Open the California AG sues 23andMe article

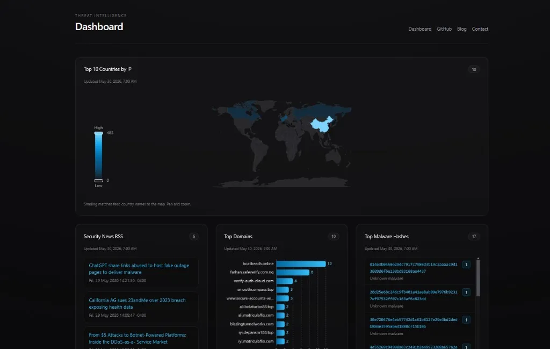pos(137,303)
